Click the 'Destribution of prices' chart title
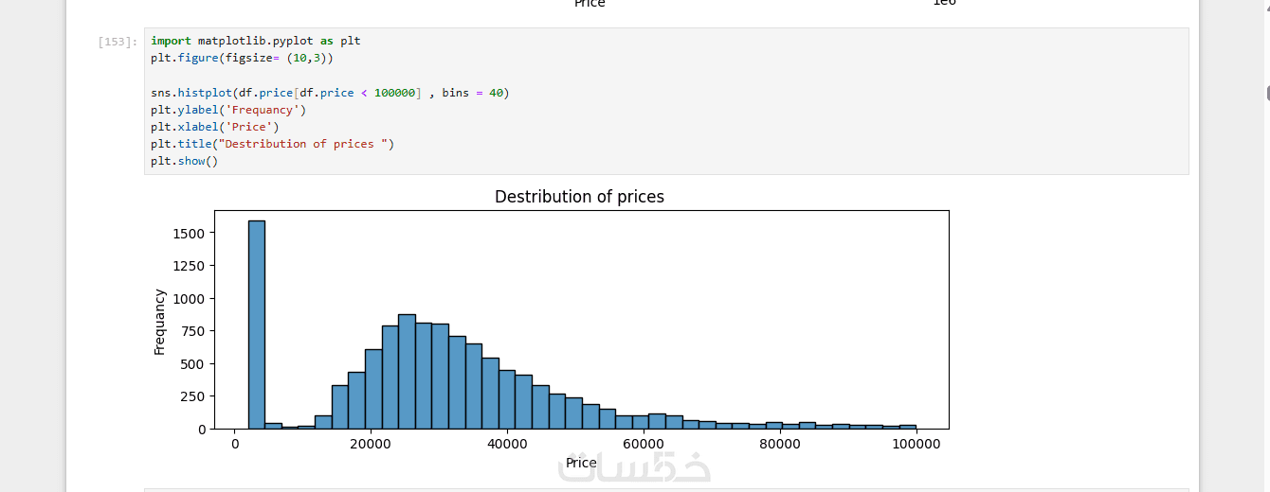 [579, 197]
